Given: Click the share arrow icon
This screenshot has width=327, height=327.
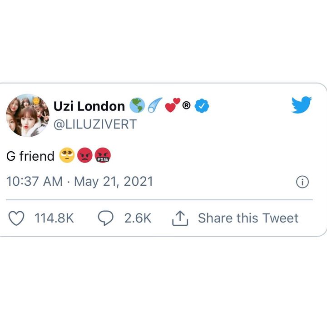Looking at the screenshot, I should (180, 218).
